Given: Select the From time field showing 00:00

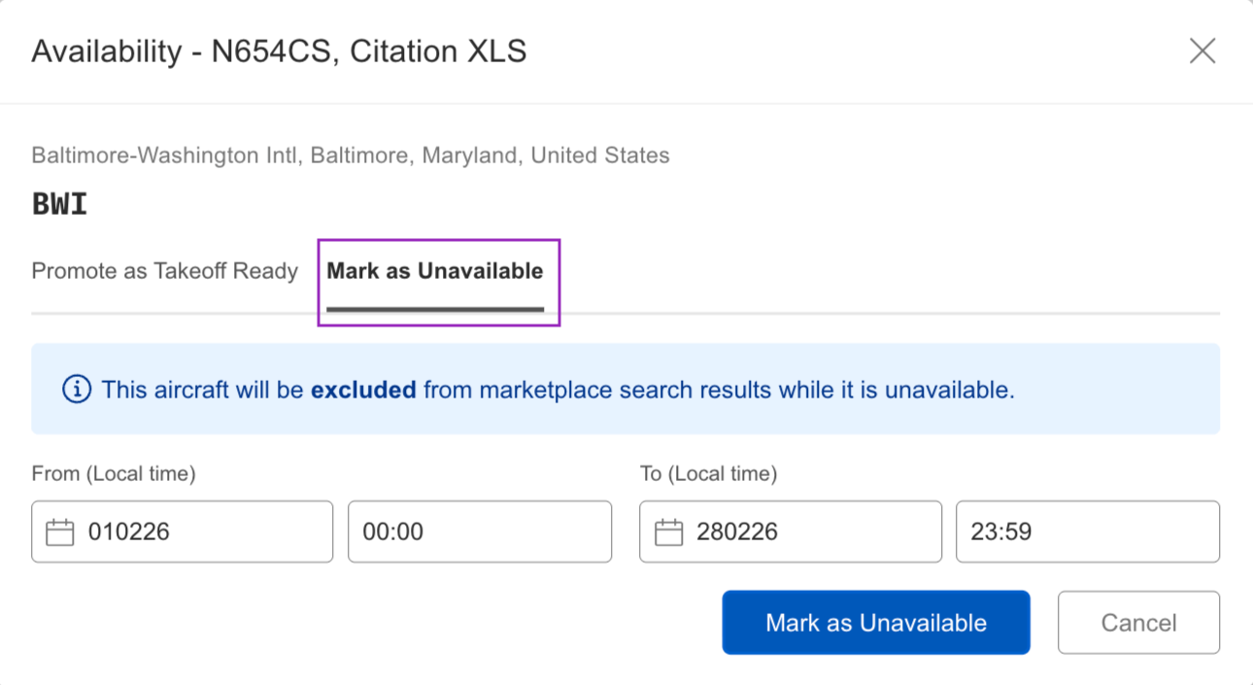Looking at the screenshot, I should tap(479, 531).
